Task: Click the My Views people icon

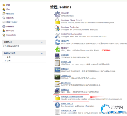Action: pyautogui.click(x=4, y=31)
